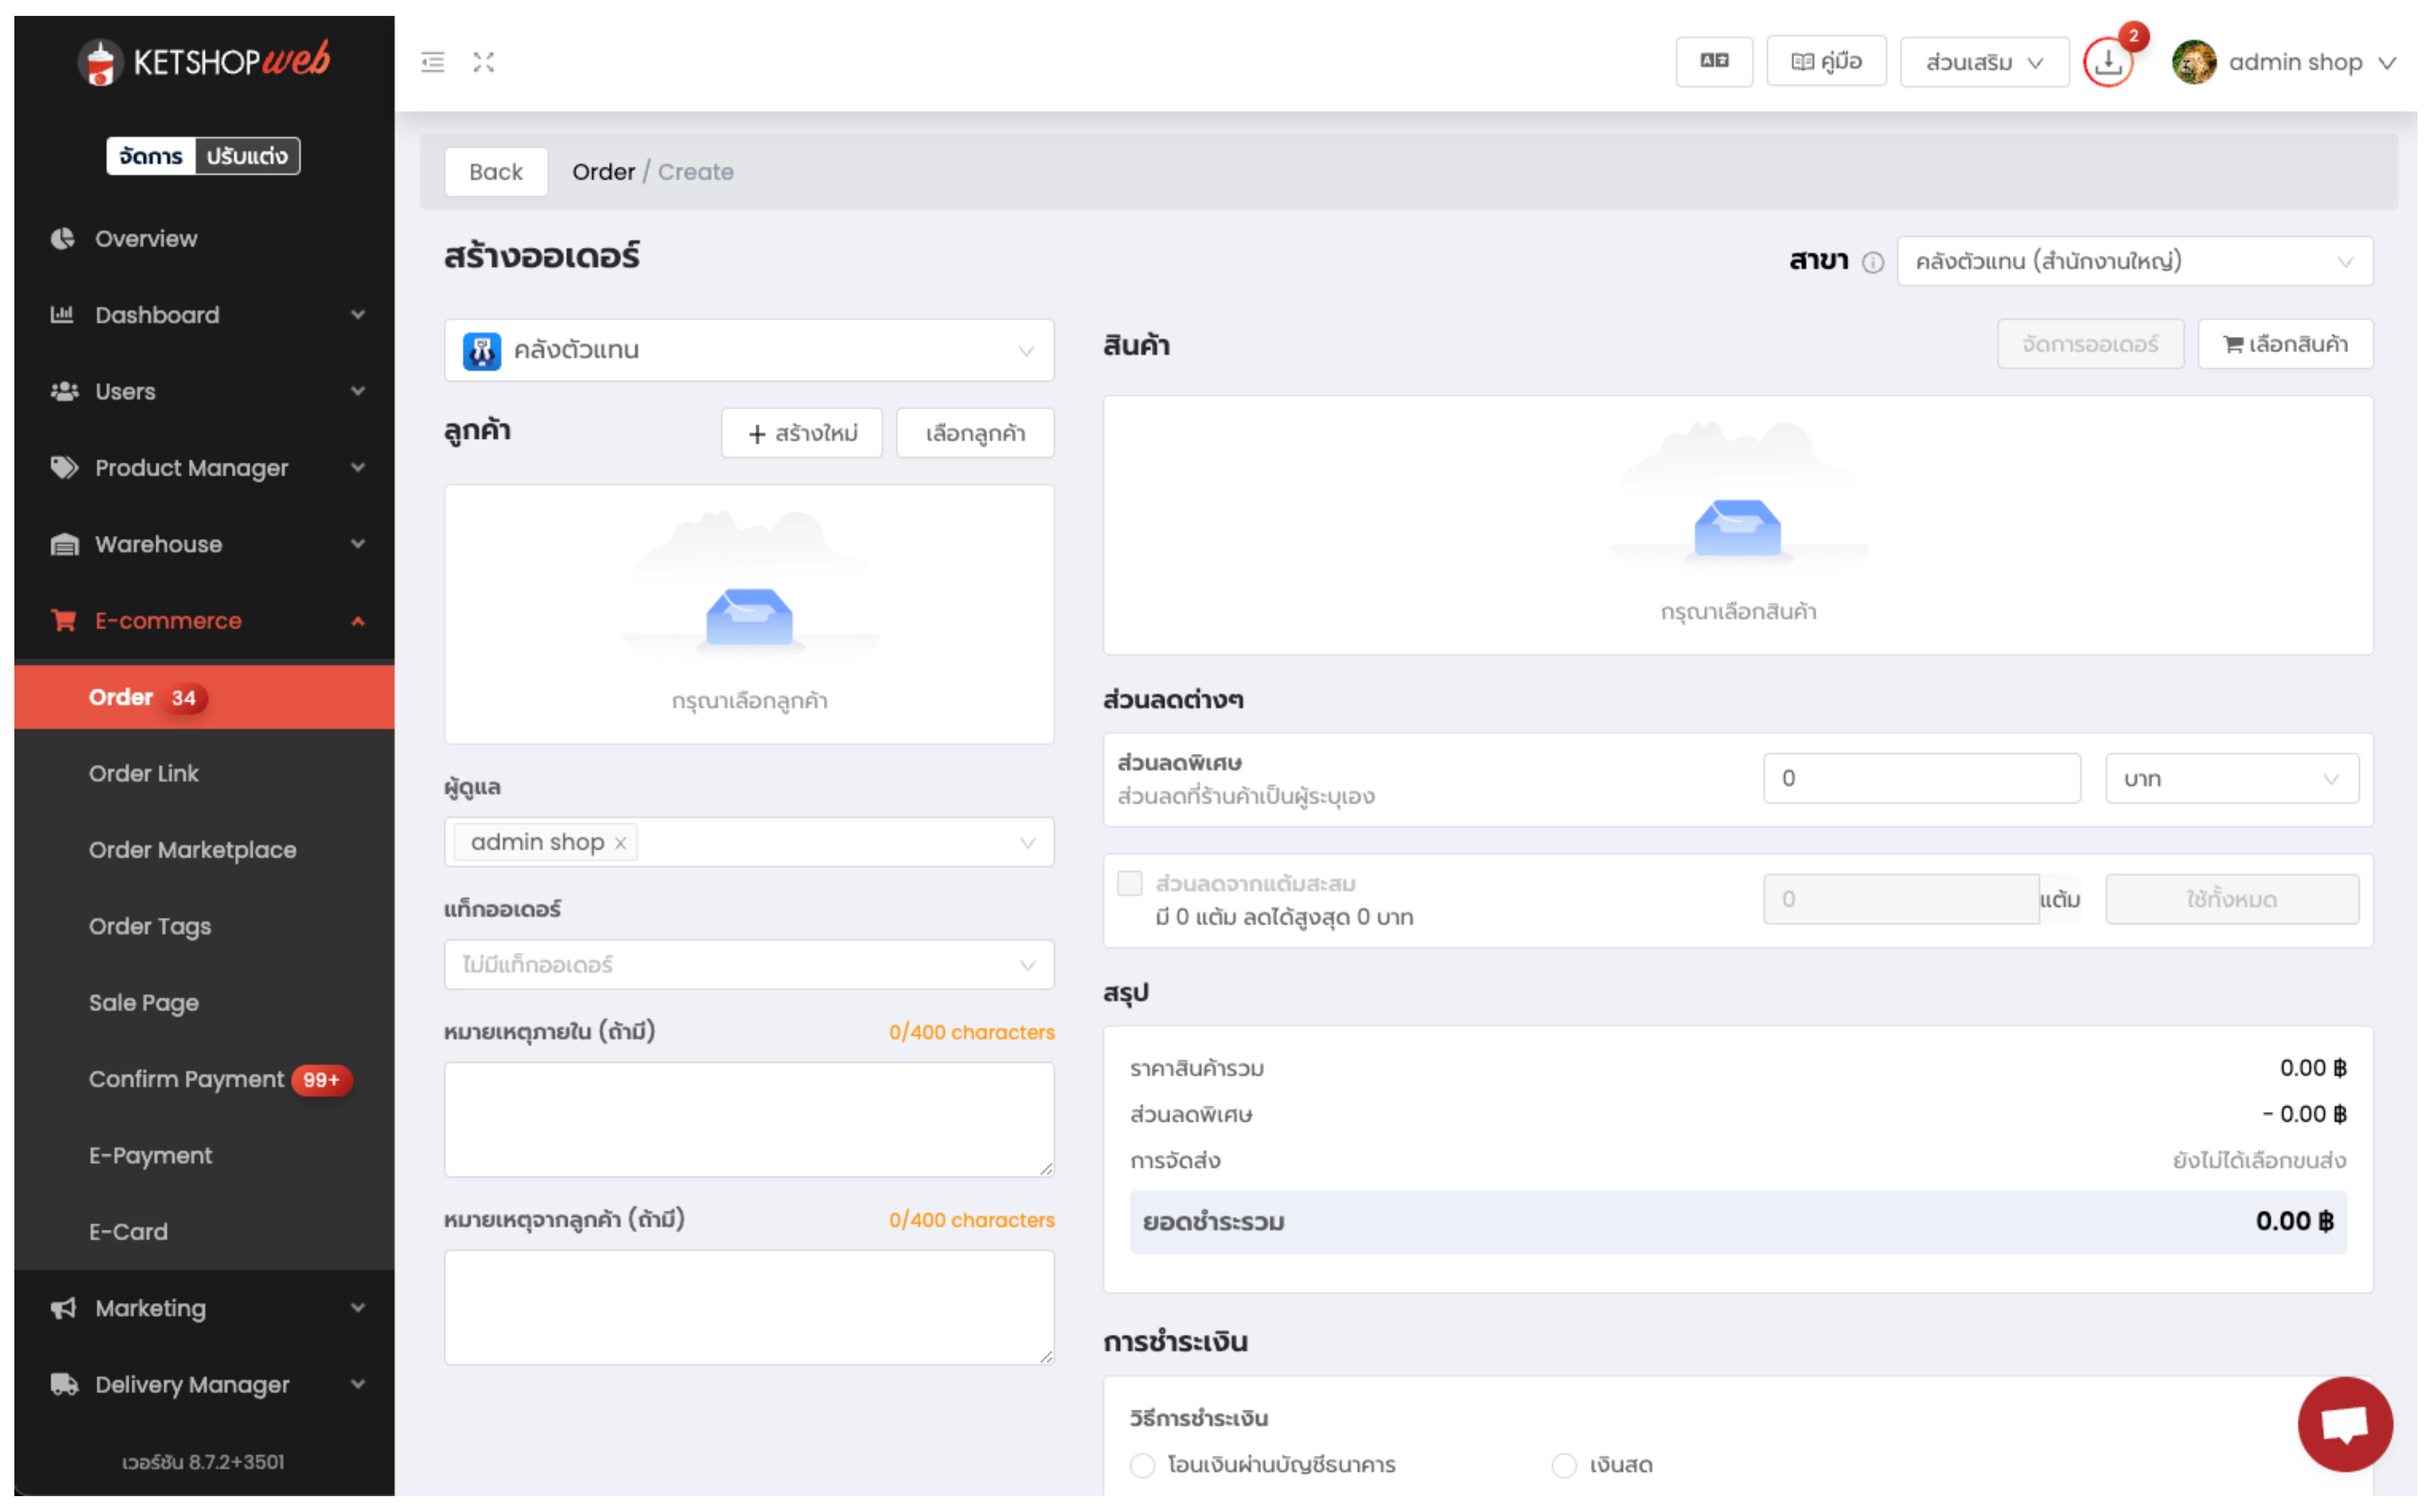2435x1512 pixels.
Task: Select cash payment radio option
Action: coord(1564,1465)
